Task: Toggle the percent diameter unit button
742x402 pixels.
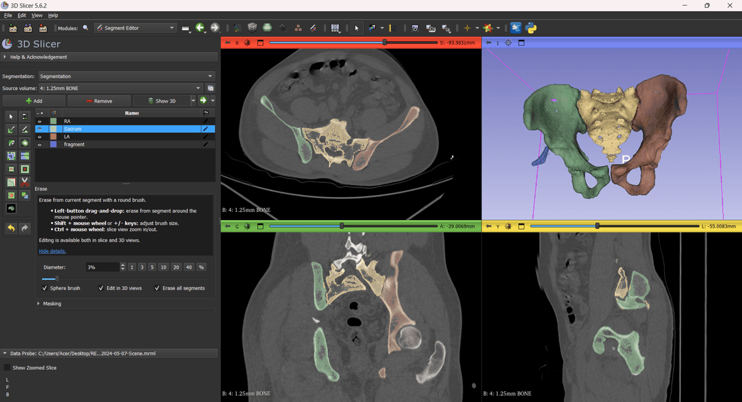Action: 201,267
